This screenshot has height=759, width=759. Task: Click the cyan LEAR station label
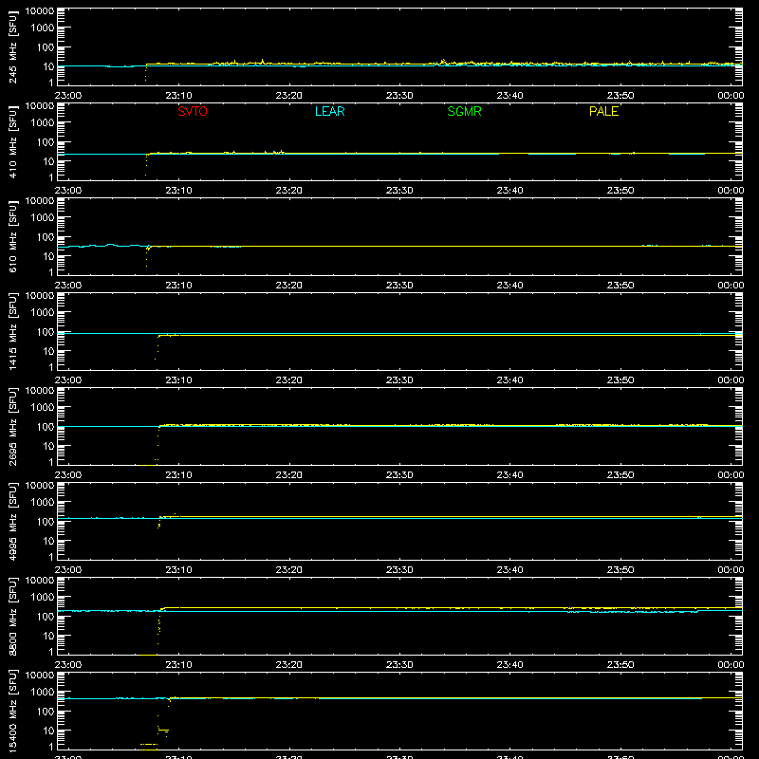coord(329,111)
